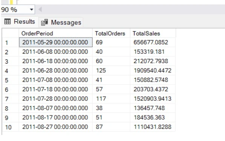The image size is (225, 141).
Task: Click TotalSales value 212072.7938
Action: click(x=153, y=61)
